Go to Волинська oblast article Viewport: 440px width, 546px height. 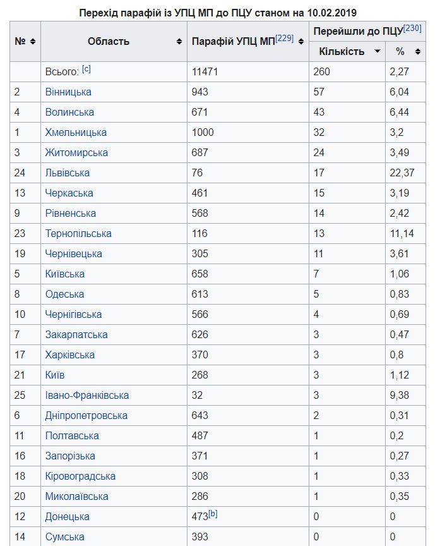pos(69,112)
